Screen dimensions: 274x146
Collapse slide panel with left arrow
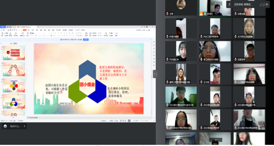coord(1,43)
